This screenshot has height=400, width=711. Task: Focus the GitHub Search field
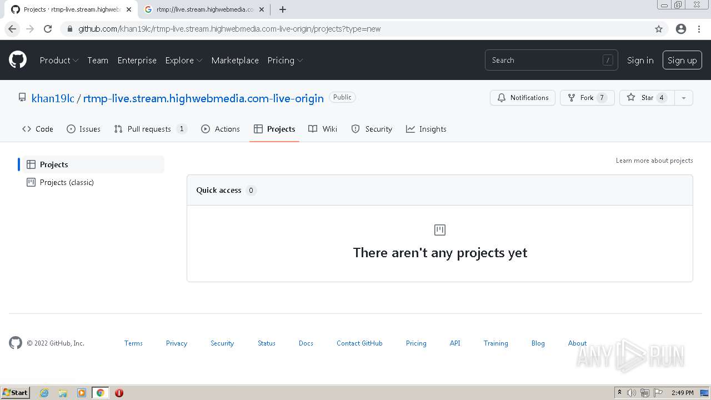pos(551,60)
